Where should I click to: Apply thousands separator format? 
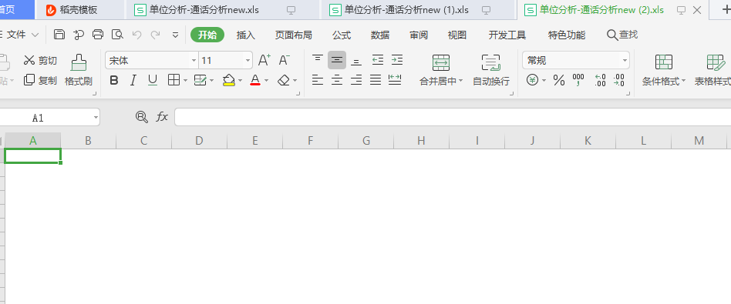click(578, 81)
